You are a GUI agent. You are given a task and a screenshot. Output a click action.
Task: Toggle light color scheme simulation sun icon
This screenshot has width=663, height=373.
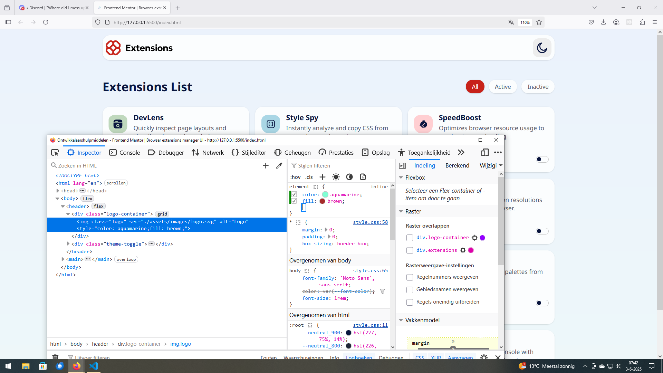pyautogui.click(x=336, y=177)
